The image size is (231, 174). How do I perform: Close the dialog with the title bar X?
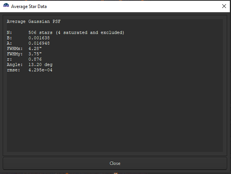pyautogui.click(x=224, y=6)
